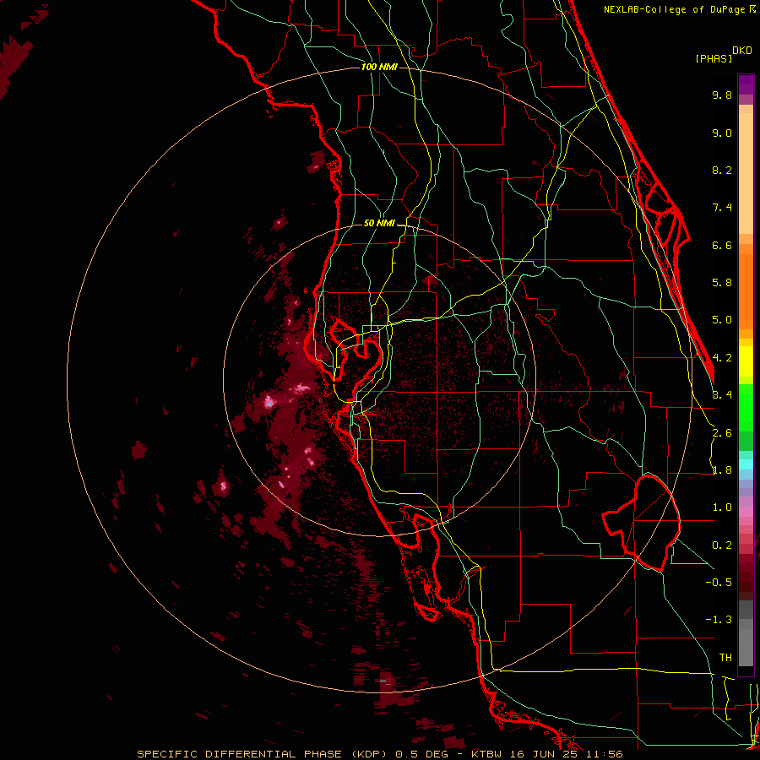The height and width of the screenshot is (760, 760).
Task: Click the [PHAS] legend label
Action: click(714, 58)
